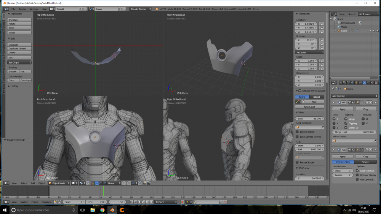Select the rotate manipulator icon

[101, 183]
